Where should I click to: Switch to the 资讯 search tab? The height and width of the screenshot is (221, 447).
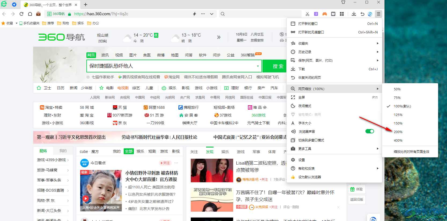coord(105,55)
